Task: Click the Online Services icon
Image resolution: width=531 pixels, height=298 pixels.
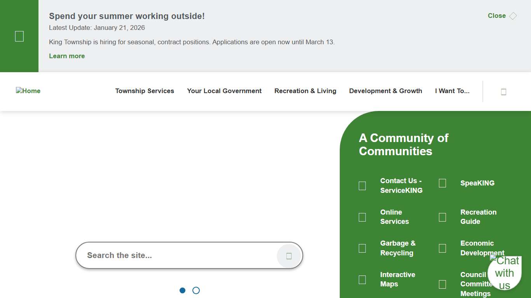Action: [362, 217]
